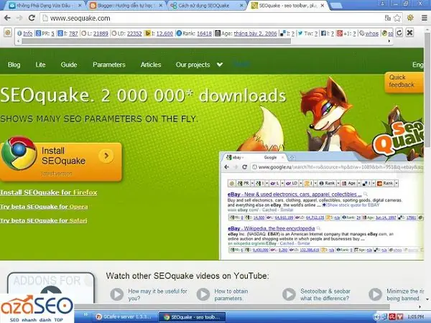The height and width of the screenshot is (323, 431).
Task: Open the Parameters menu item
Action: (x=109, y=65)
